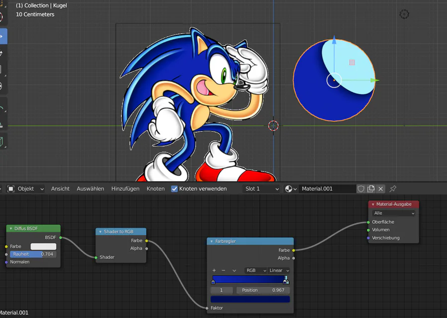Select the active Move tool in viewport toolbar

tap(3, 36)
